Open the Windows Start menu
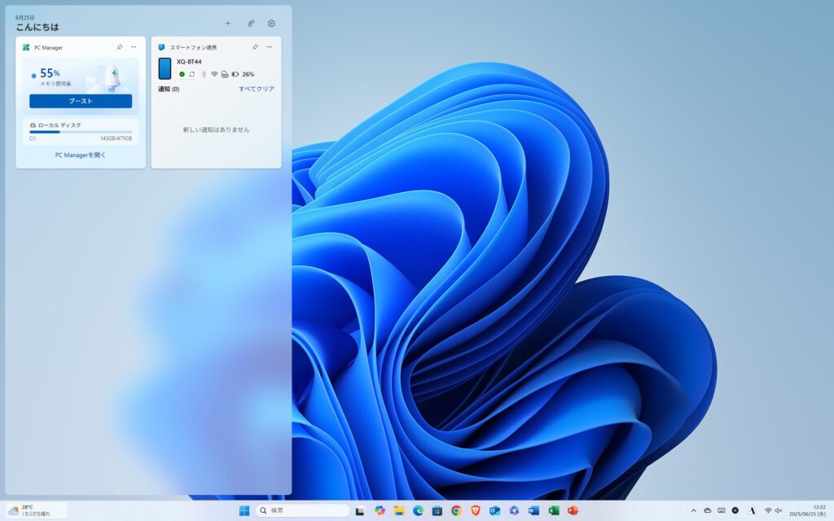 [244, 511]
